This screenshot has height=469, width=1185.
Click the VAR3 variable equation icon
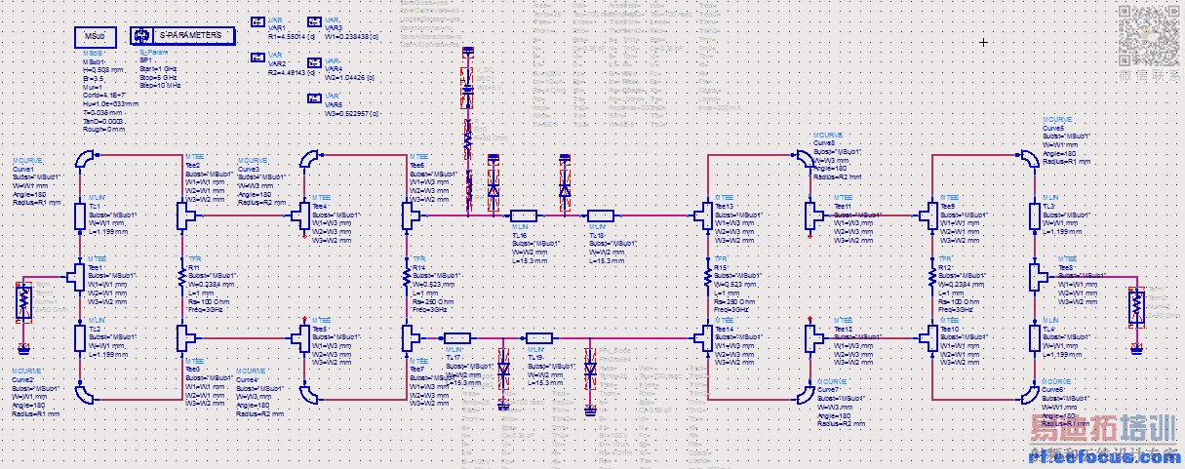315,20
